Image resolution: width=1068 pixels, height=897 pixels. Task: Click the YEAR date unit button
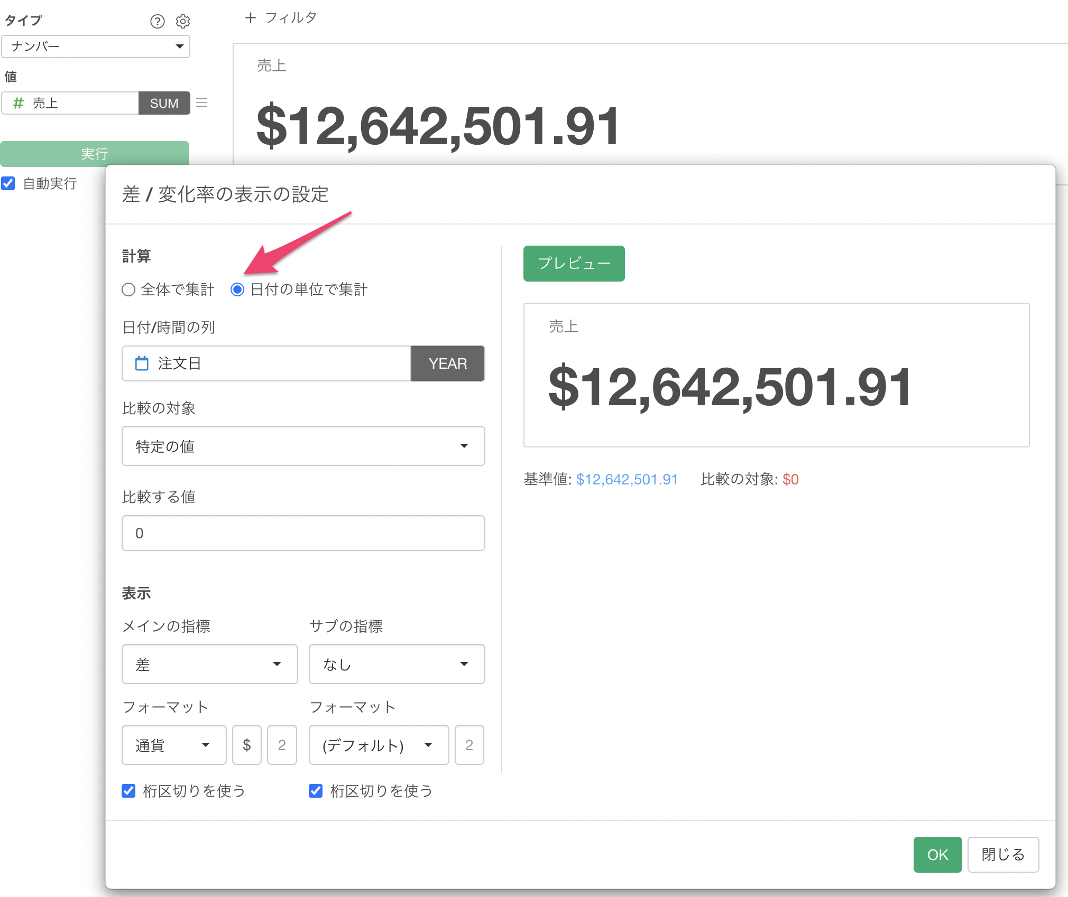[447, 363]
